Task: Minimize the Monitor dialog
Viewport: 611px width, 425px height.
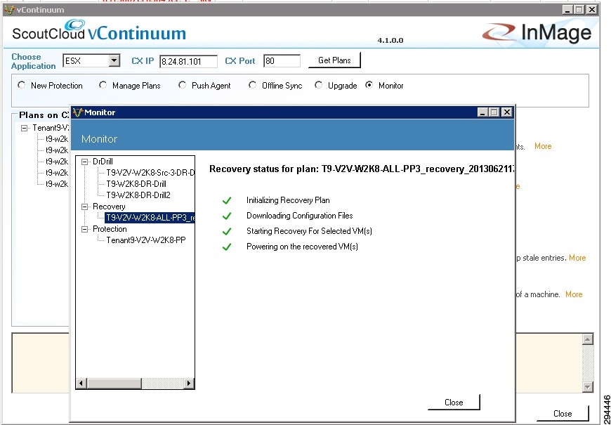Action: tap(483, 112)
